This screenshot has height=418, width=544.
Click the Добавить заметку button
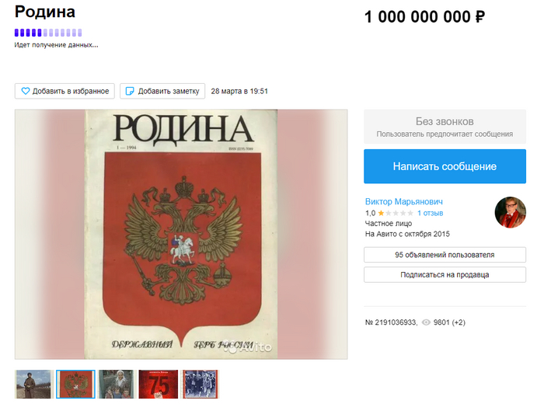point(162,91)
